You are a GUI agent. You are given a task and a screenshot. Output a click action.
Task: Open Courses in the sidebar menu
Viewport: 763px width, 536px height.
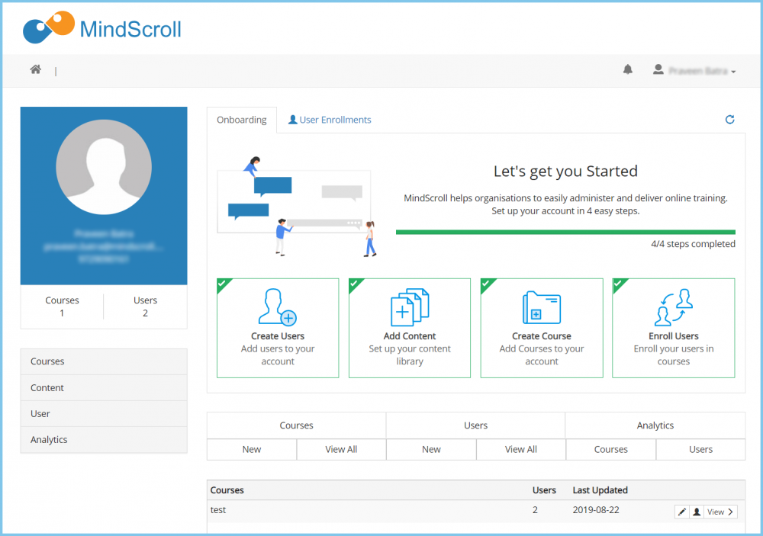click(x=104, y=361)
